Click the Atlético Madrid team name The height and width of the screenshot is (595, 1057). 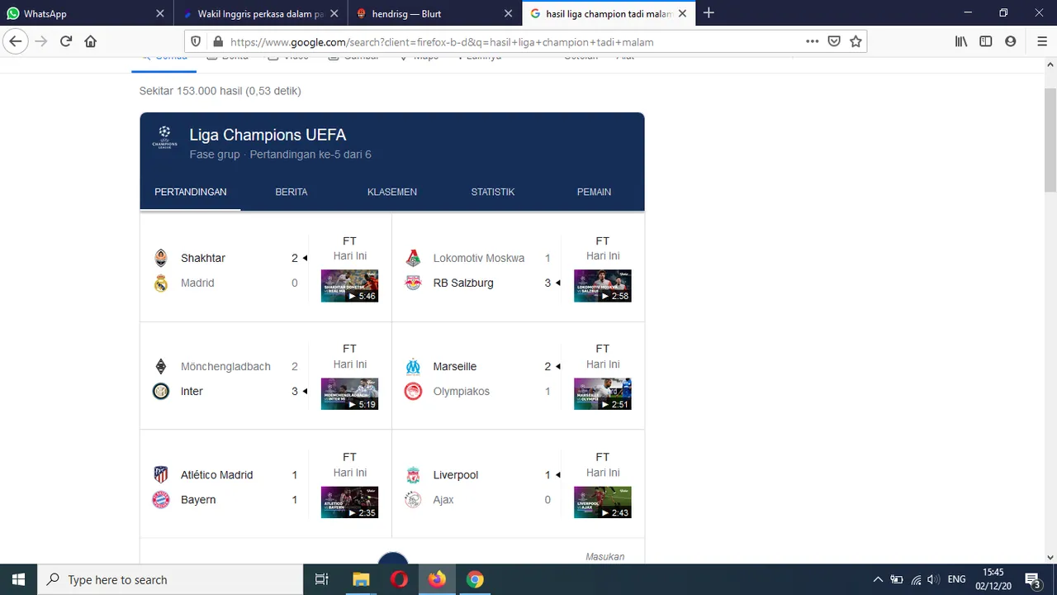217,474
